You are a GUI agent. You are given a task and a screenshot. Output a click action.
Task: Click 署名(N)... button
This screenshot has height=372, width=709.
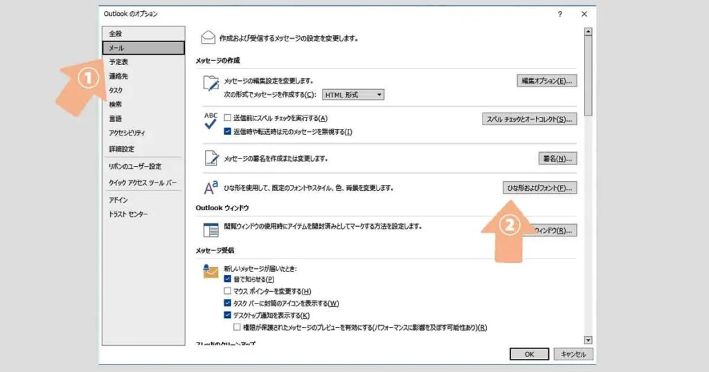[x=557, y=158]
